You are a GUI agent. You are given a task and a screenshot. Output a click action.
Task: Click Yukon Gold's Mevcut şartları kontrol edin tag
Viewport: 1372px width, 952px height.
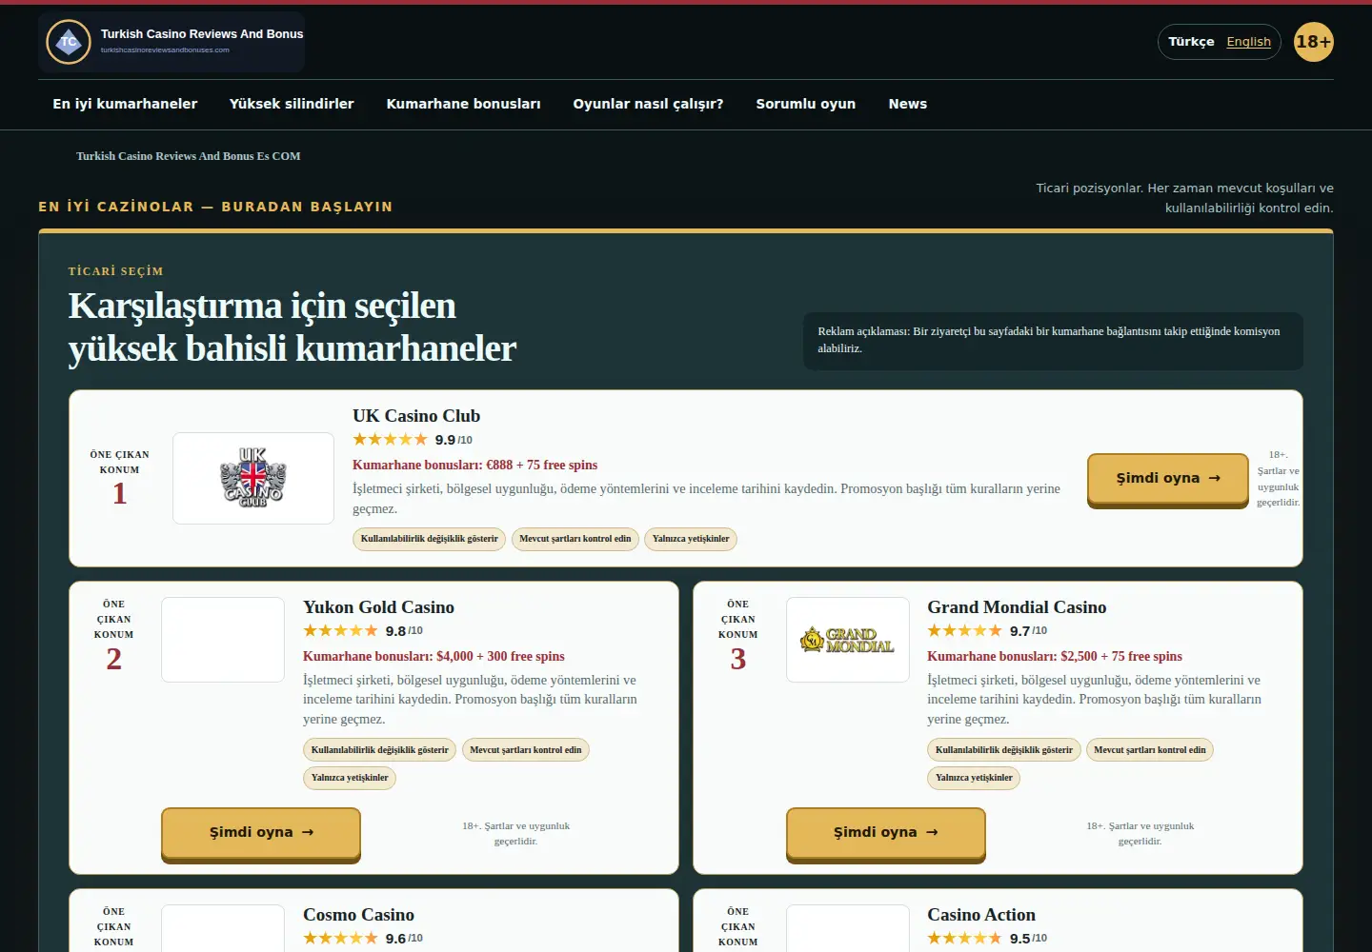(526, 750)
